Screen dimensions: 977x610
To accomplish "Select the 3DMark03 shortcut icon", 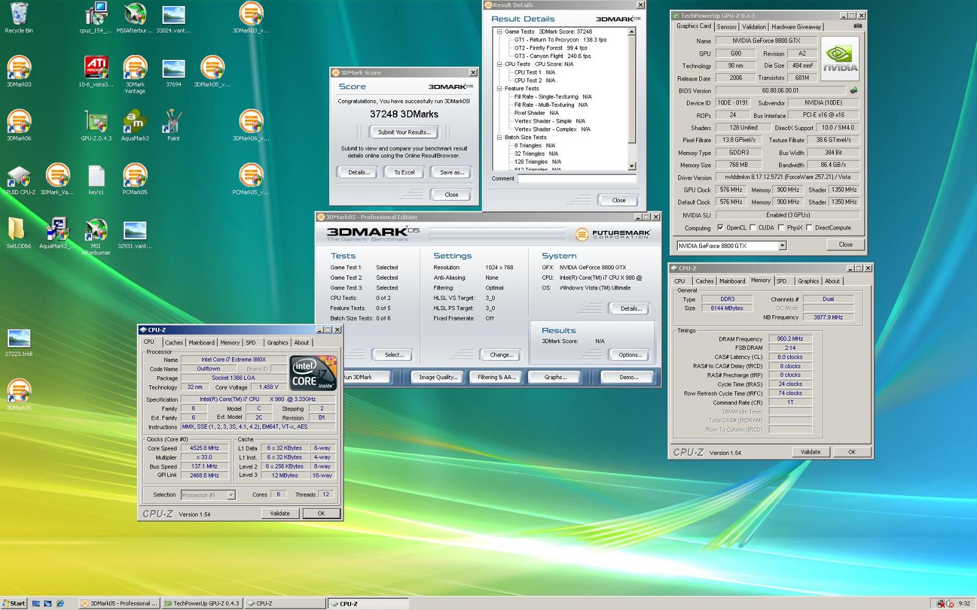I will point(19,71).
